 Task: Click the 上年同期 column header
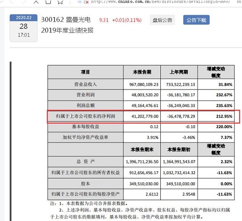pyautogui.click(x=179, y=72)
